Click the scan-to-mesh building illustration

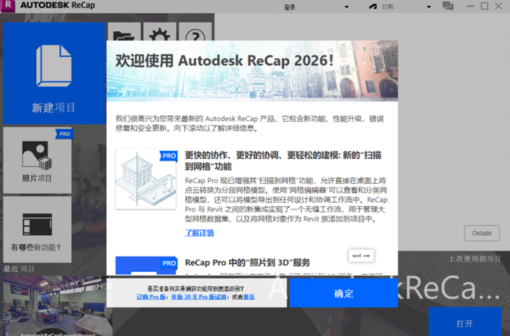point(146,179)
